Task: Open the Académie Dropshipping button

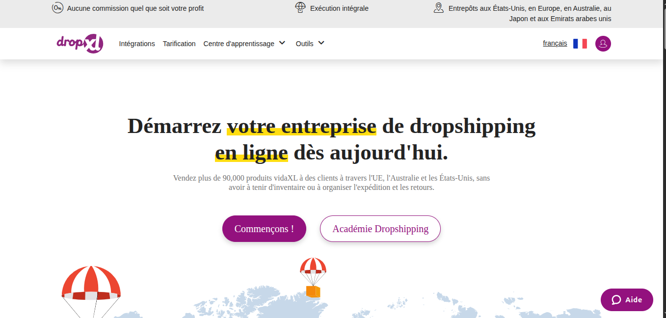Action: (380, 229)
